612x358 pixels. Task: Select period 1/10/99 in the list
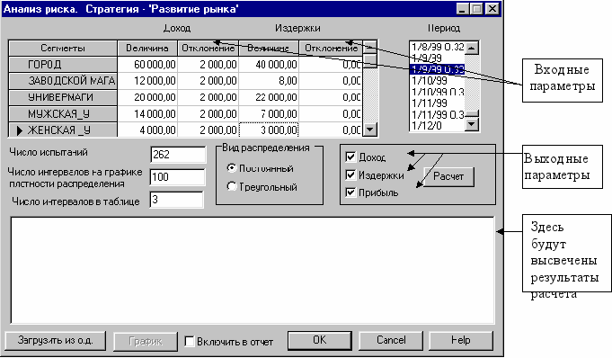(x=430, y=81)
